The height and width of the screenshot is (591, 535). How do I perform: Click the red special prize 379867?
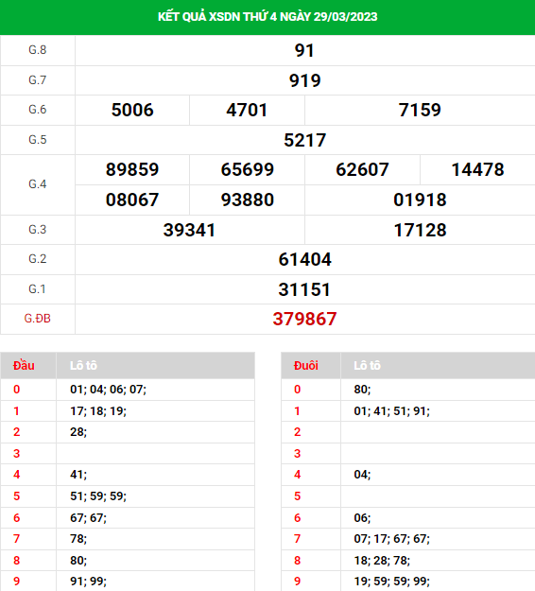coord(304,319)
